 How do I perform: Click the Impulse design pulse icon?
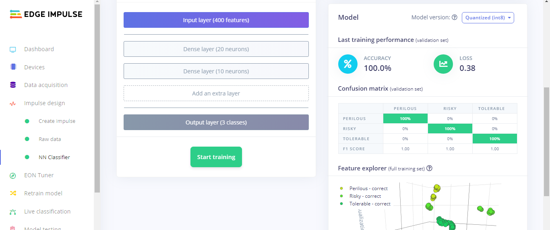(13, 104)
